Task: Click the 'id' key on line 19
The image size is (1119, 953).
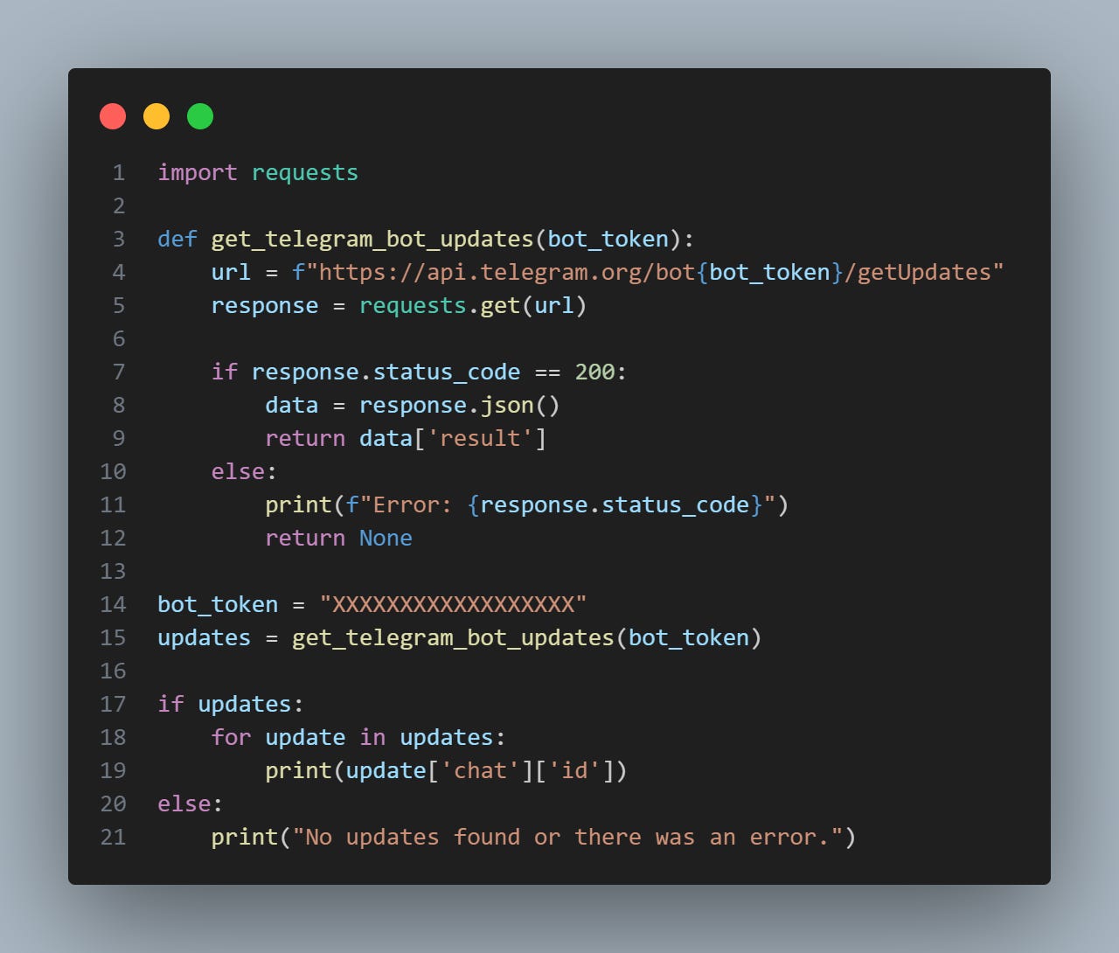Action: pos(574,771)
